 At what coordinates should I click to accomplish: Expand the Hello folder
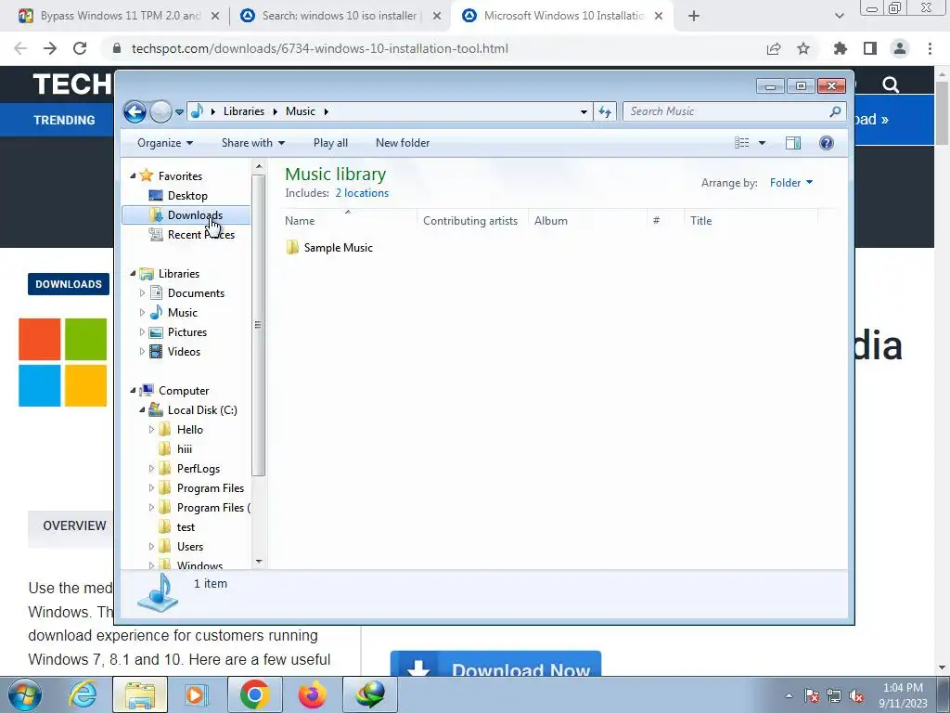coord(151,430)
